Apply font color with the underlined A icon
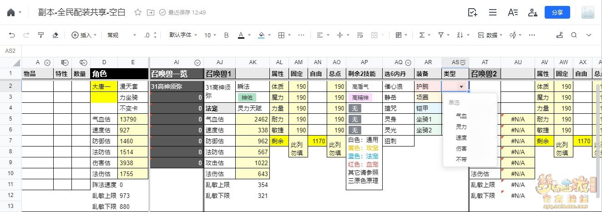Screen dimensions: 602x212 [x=241, y=35]
